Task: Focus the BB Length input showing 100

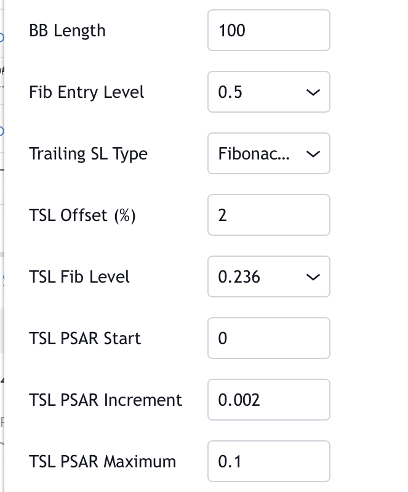Action: point(269,30)
